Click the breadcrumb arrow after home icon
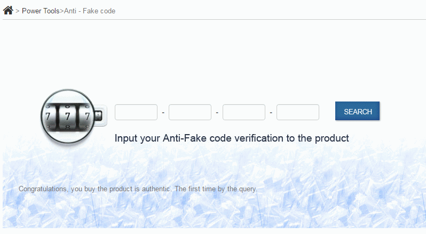 tap(18, 11)
